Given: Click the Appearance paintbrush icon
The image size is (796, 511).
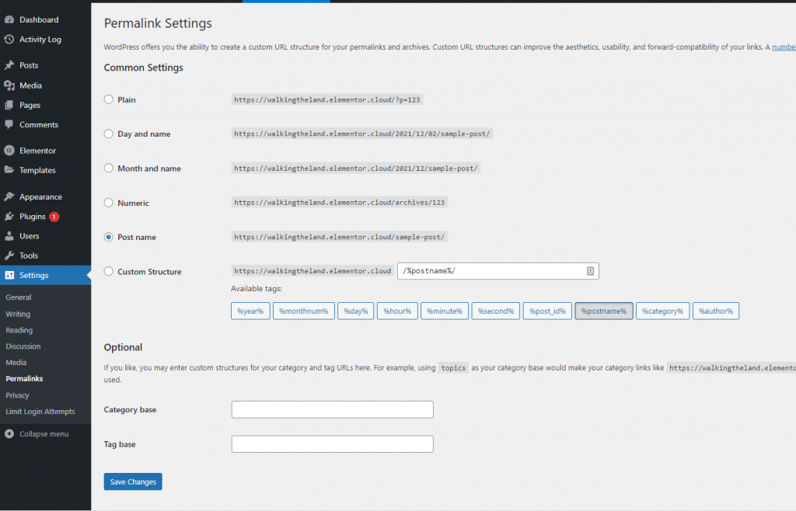Looking at the screenshot, I should click(x=9, y=197).
